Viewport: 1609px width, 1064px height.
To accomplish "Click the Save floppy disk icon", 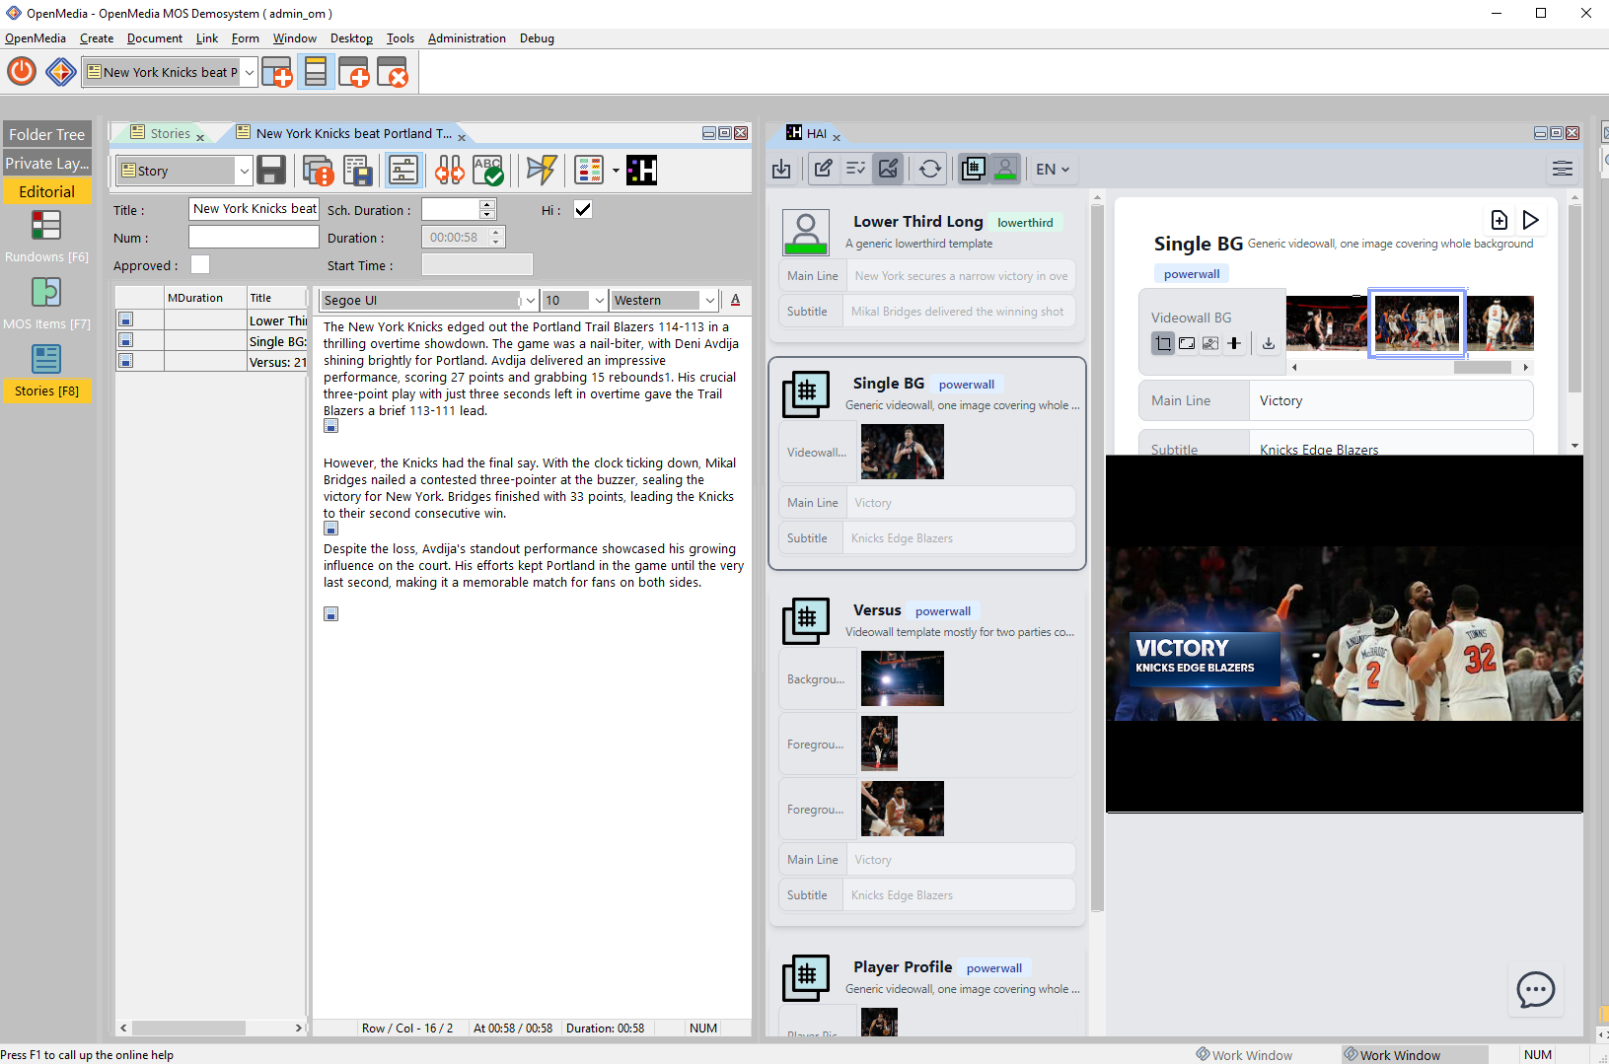I will click(271, 171).
